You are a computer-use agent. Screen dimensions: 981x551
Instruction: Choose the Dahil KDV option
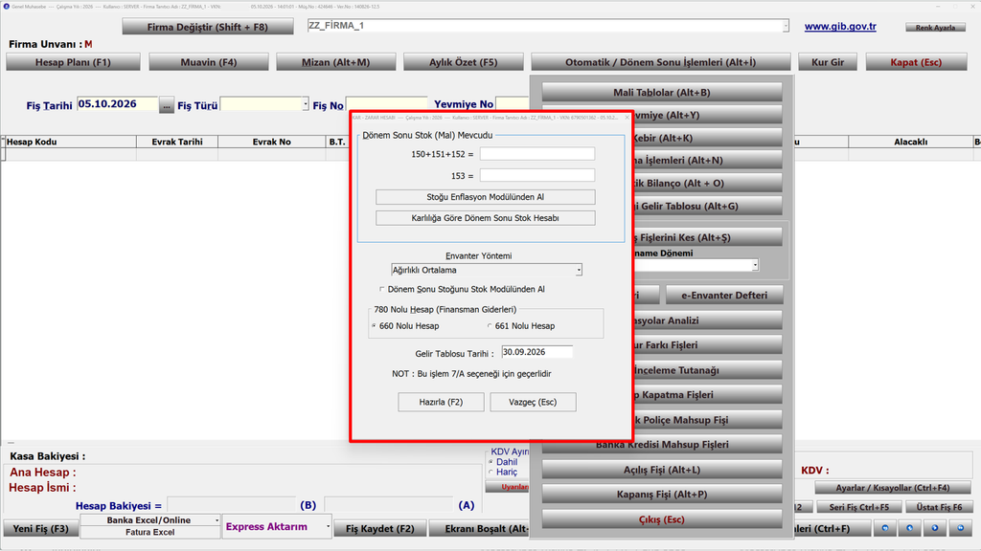coord(490,462)
